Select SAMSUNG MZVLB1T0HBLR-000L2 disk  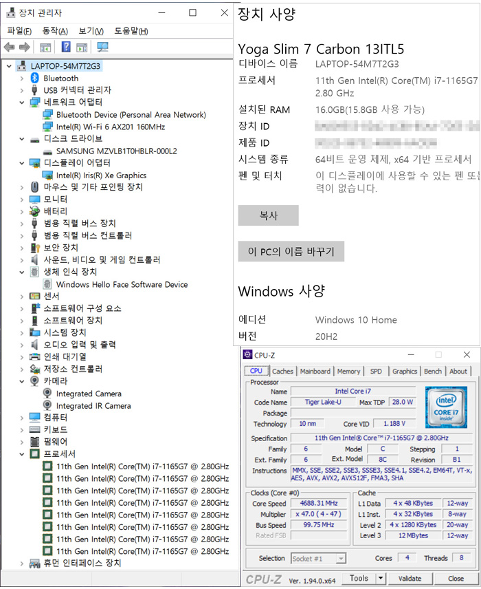117,151
